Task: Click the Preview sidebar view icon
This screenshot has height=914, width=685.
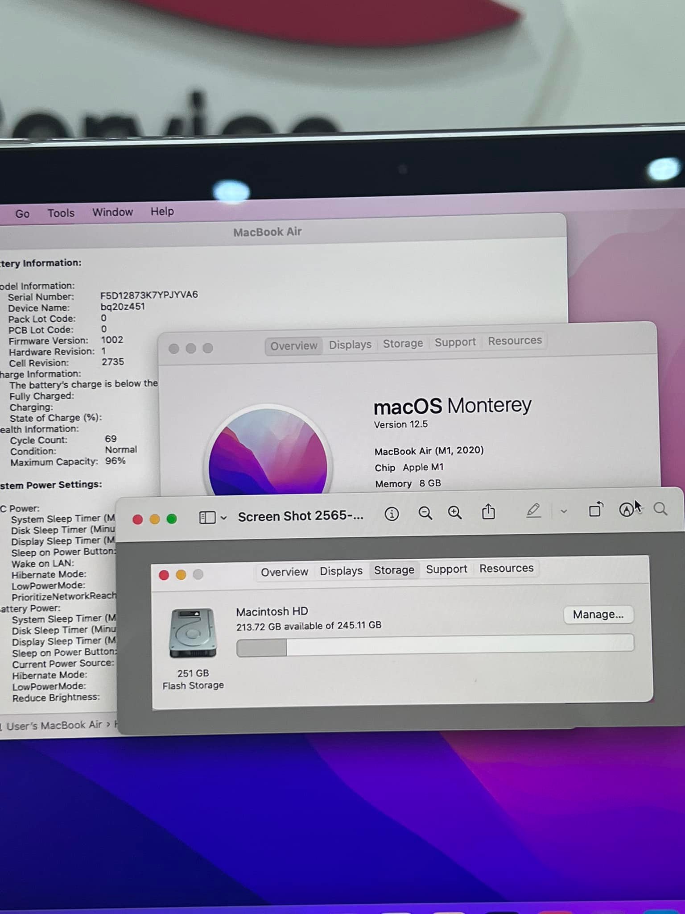Action: coord(207,517)
